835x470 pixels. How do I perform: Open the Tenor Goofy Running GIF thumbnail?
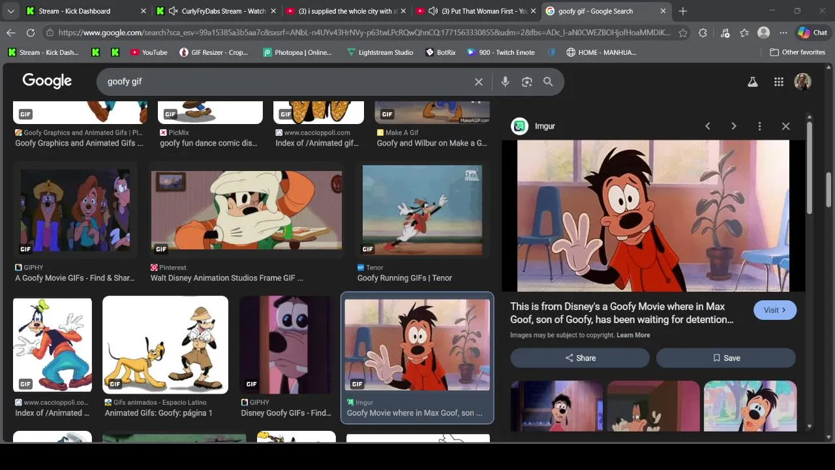coord(423,210)
